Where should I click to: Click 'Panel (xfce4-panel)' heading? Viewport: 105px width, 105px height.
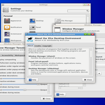(38, 61)
